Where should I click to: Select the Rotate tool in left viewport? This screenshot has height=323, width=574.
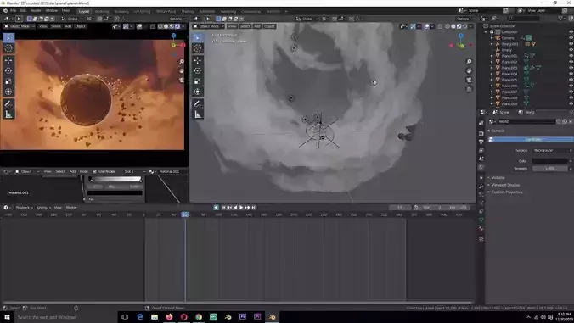coord(8,71)
